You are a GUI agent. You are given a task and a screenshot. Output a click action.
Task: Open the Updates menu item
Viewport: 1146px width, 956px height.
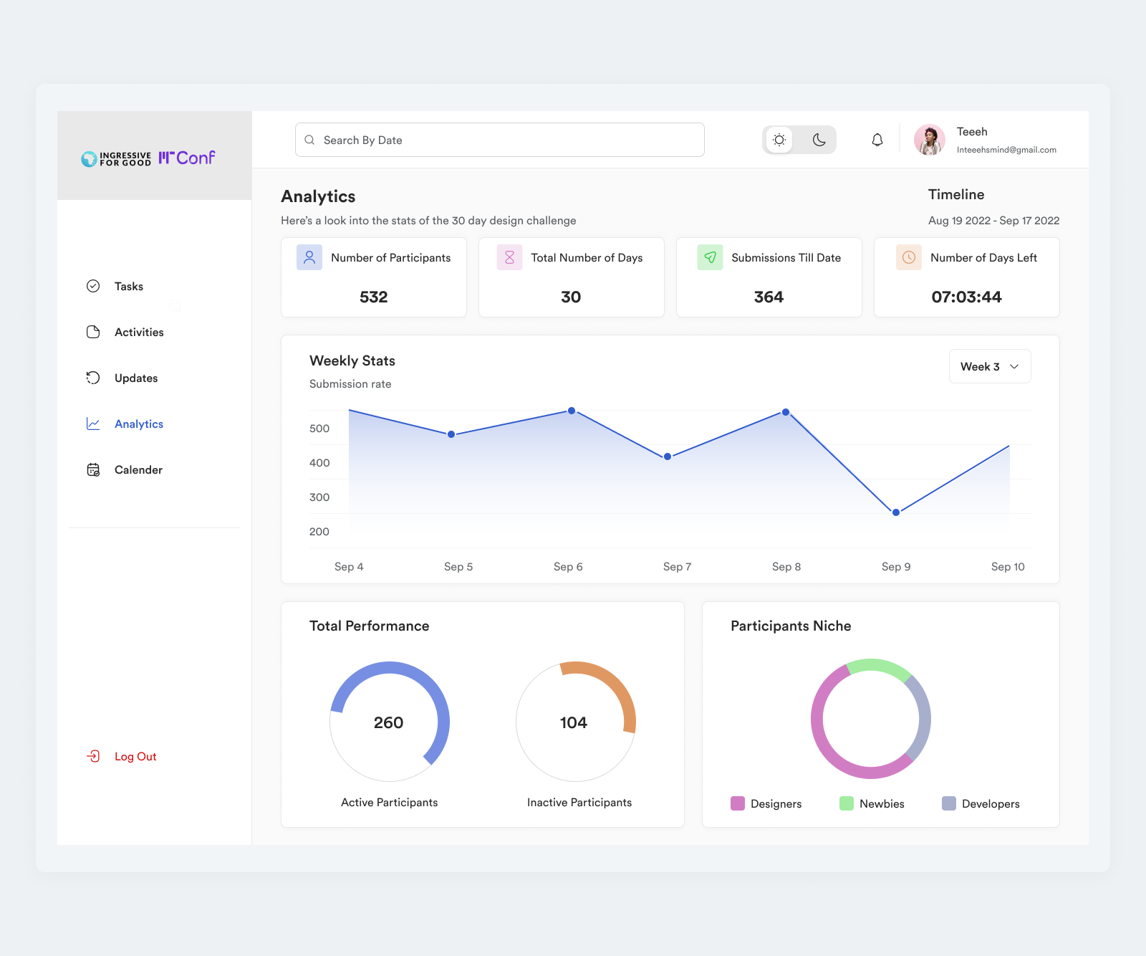[x=136, y=378]
